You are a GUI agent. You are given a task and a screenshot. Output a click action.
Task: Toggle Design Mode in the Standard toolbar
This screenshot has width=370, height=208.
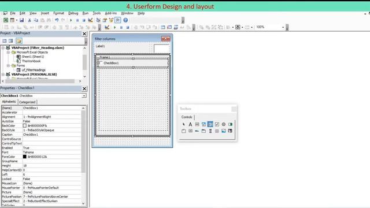[x=90, y=20]
